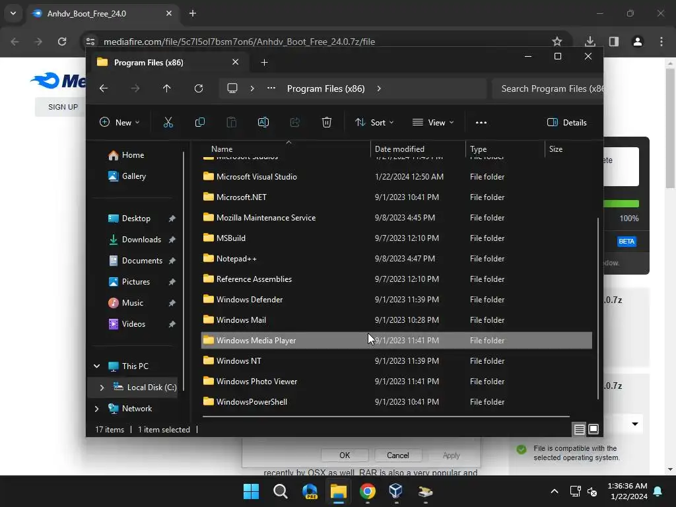This screenshot has height=507, width=676.
Task: Expand chevron after PC icon in address bar
Action: pos(252,88)
